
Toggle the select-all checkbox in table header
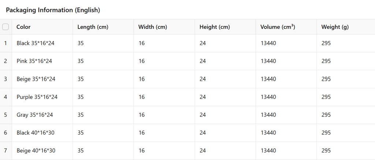coord(5,27)
